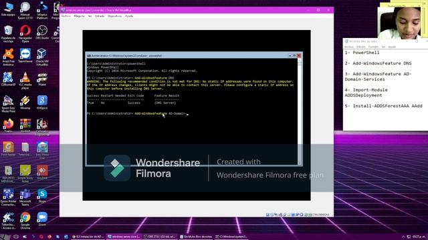Show hidden system tray icons
The width and height of the screenshot is (428, 240).
[403, 237]
